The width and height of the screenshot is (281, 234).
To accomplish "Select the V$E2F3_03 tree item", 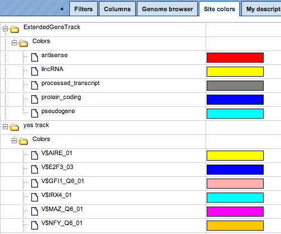I will point(57,167).
